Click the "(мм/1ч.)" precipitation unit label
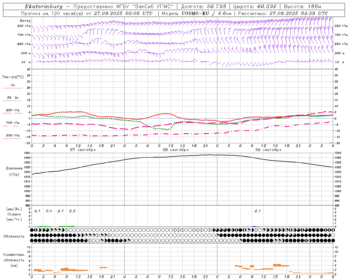349x279 pixels. coord(14,219)
